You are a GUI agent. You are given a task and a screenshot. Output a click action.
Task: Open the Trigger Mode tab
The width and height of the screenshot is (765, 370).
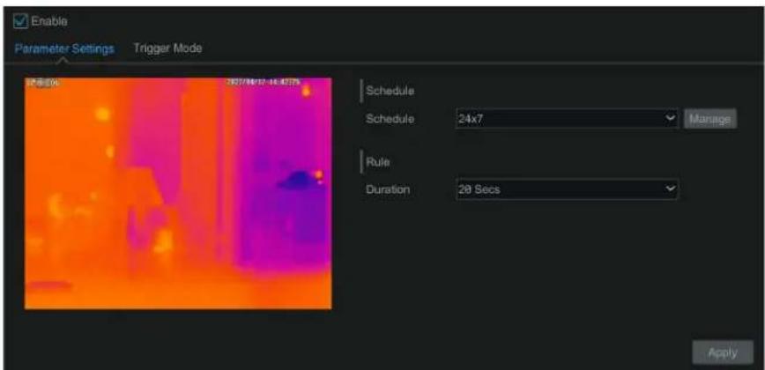(x=167, y=48)
